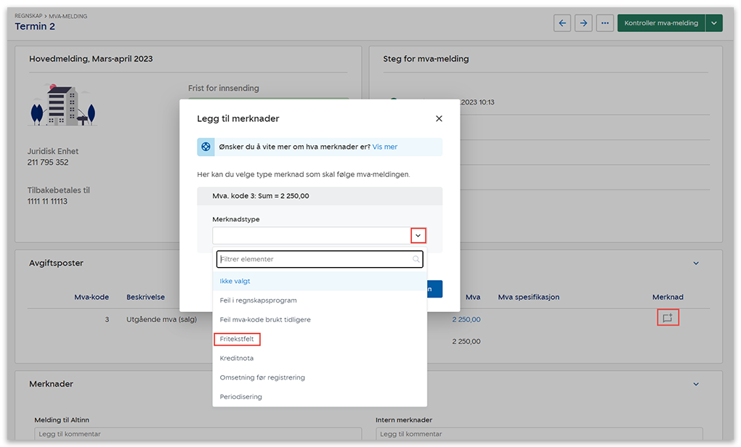Click the next term arrow button
This screenshot has height=447, width=741.
583,23
